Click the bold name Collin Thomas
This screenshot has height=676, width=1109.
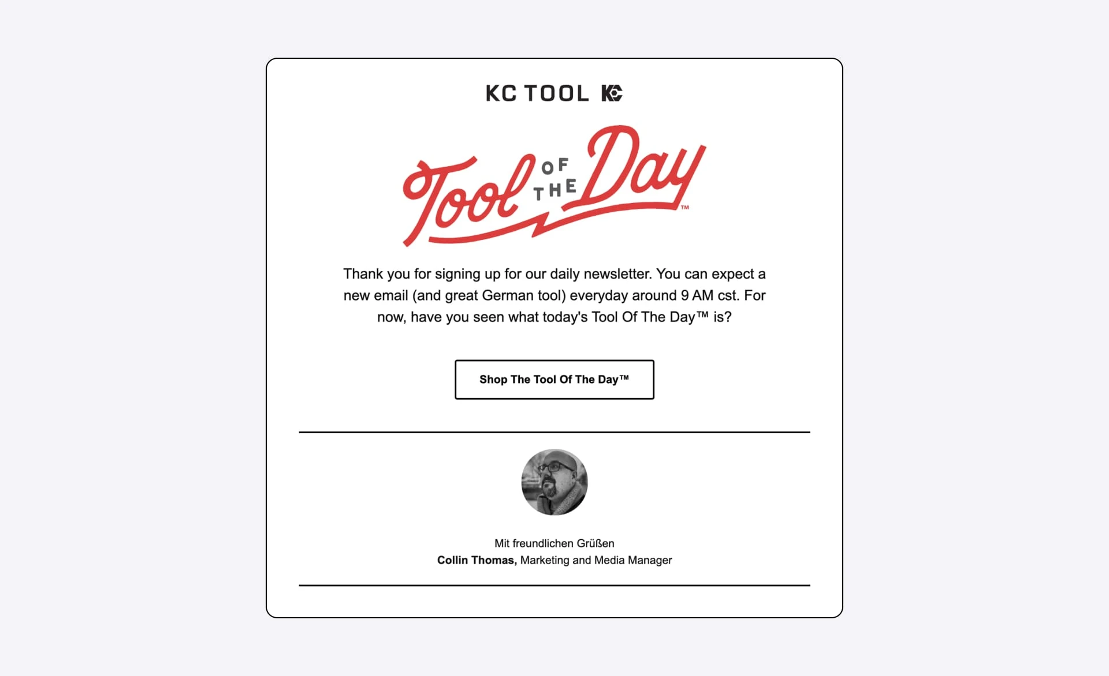coord(477,560)
